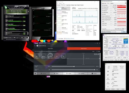Switch to App history tab in Task Manager
The height and width of the screenshot is (93, 129).
pyautogui.click(x=68, y=5)
